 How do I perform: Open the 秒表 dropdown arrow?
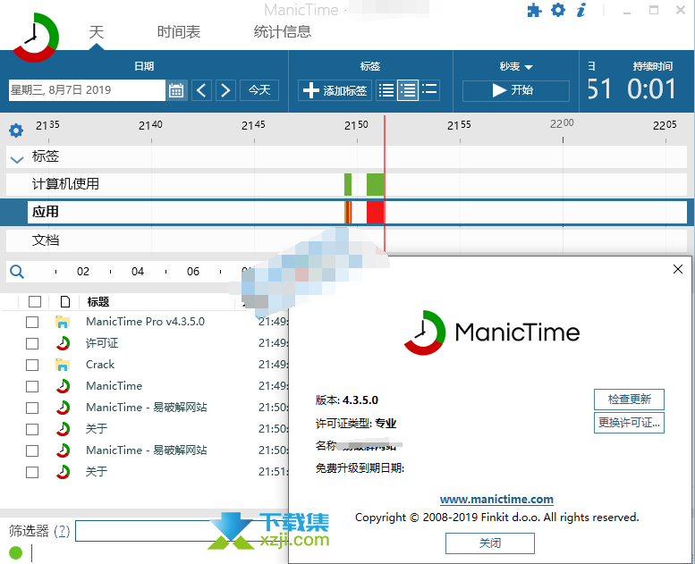(x=528, y=67)
